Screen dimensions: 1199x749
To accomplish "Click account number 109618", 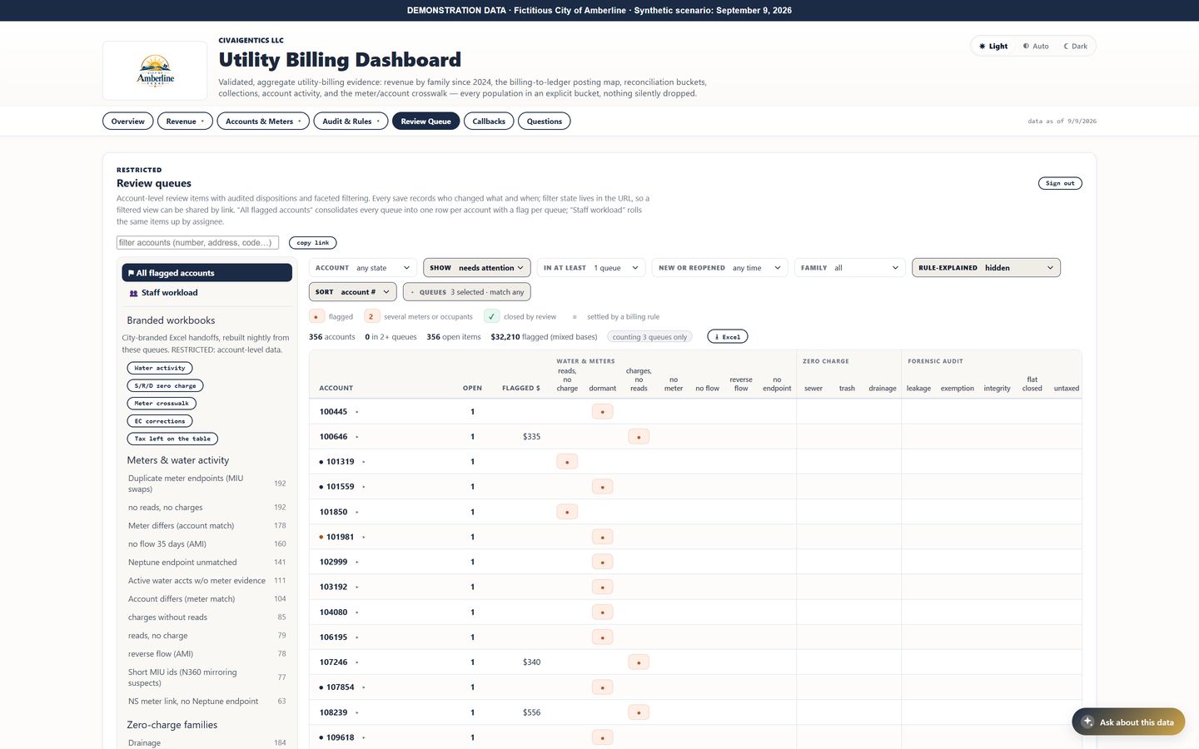I will [x=340, y=737].
